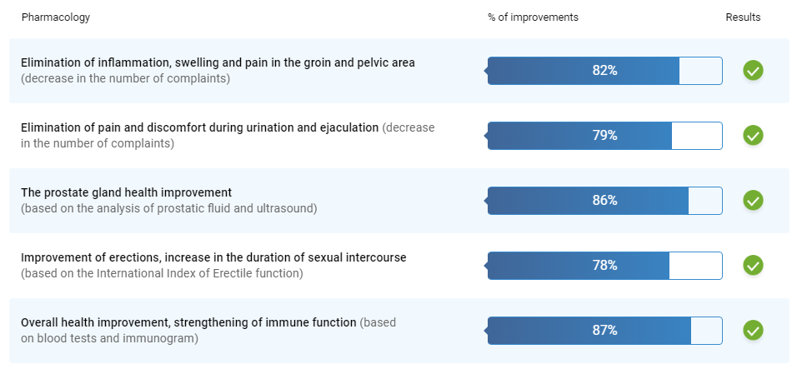Click the green checkmark beside the 87% bar
This screenshot has height=379, width=802.
point(753,330)
